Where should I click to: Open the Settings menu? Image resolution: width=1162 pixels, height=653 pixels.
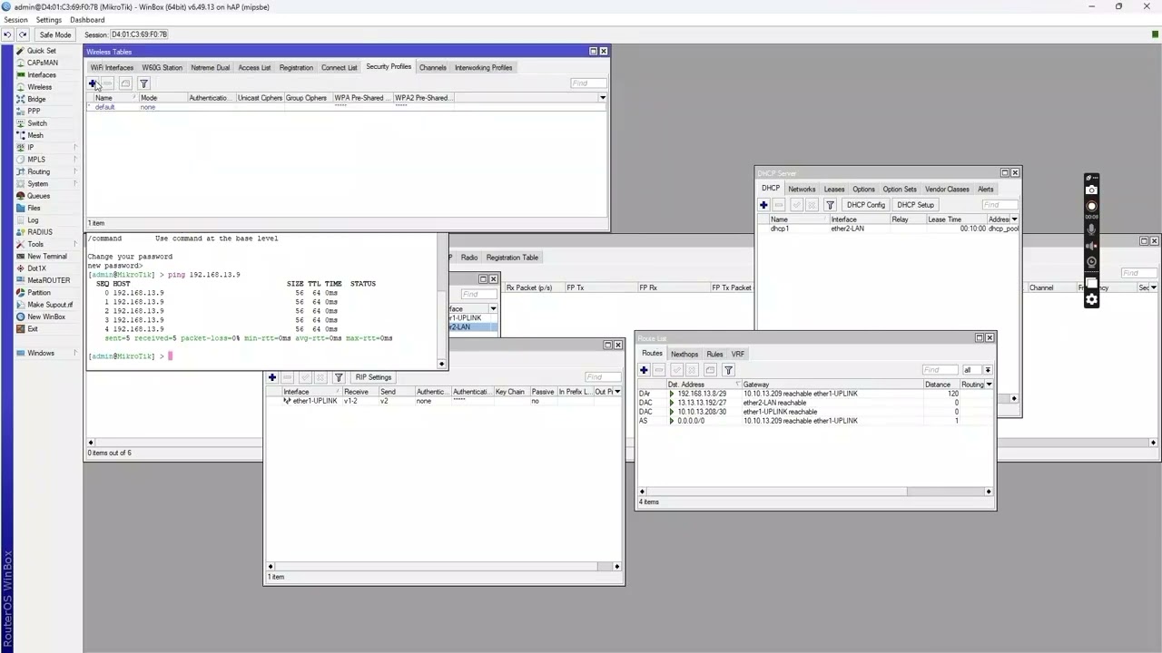[48, 20]
